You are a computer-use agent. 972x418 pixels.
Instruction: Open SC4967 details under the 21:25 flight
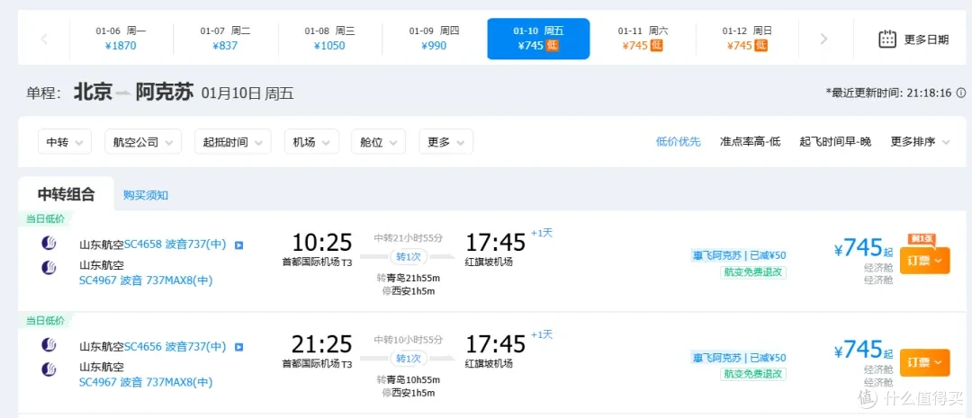click(146, 382)
